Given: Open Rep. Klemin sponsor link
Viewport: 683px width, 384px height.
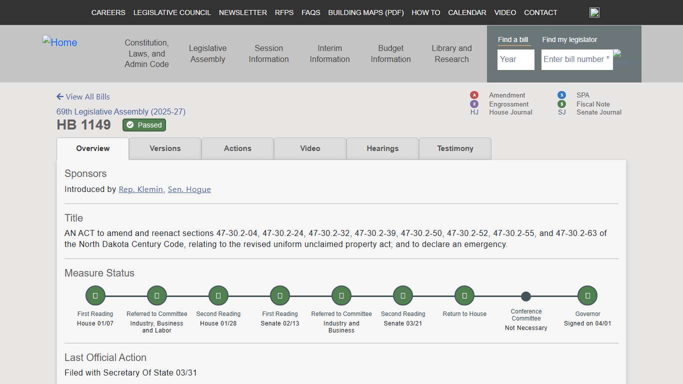Looking at the screenshot, I should pyautogui.click(x=140, y=189).
